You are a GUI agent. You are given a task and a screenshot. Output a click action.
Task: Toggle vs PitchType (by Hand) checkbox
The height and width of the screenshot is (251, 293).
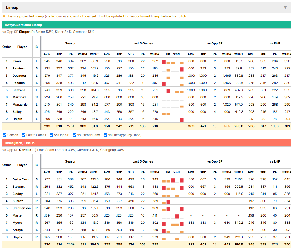click(106, 135)
